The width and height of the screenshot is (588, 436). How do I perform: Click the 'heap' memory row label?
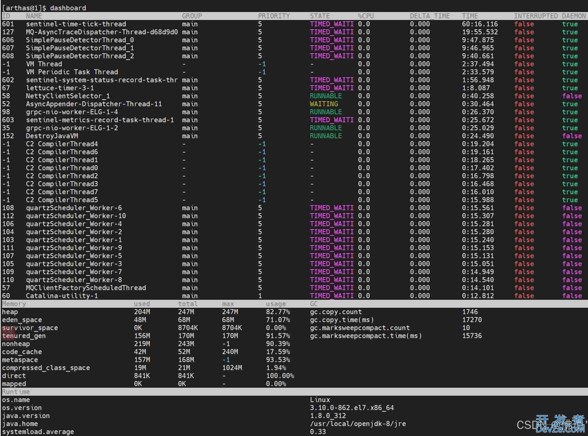10,312
